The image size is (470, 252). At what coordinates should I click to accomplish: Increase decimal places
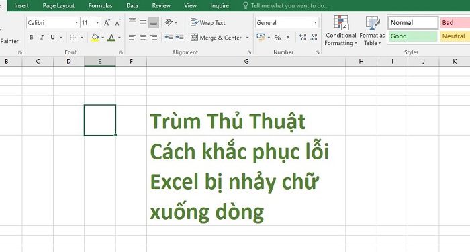[303, 38]
